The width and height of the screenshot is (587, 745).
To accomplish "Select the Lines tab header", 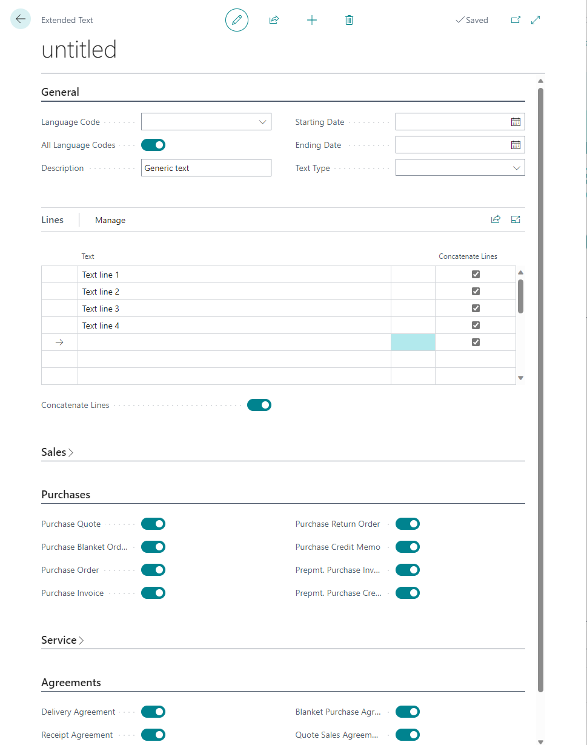I will pyautogui.click(x=52, y=220).
